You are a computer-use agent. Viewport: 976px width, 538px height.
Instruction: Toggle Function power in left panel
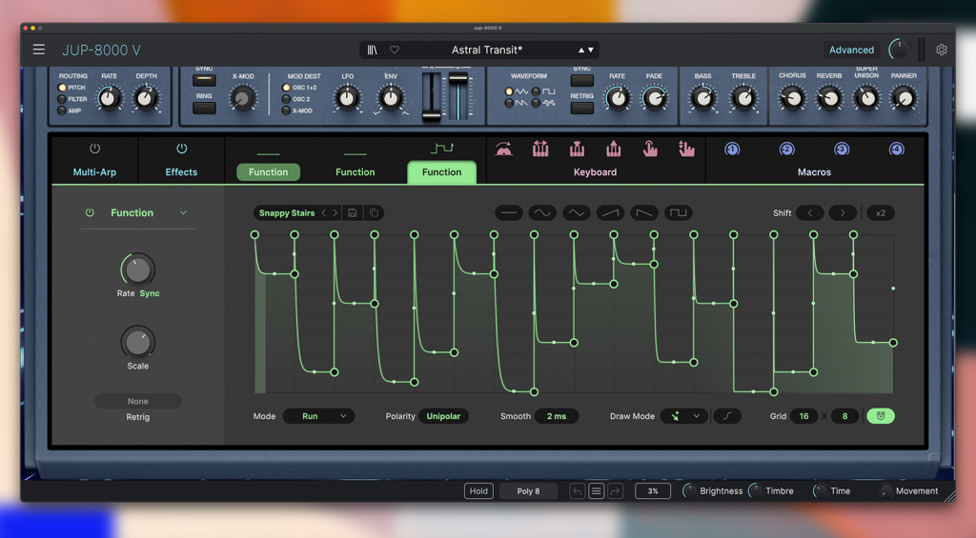coord(90,212)
